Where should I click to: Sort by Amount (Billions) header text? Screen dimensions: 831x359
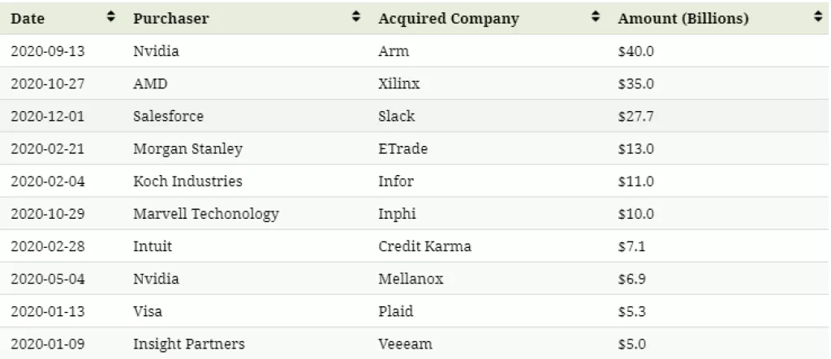point(682,19)
